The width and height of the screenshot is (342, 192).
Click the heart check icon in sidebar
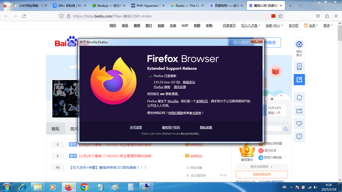(x=299, y=124)
